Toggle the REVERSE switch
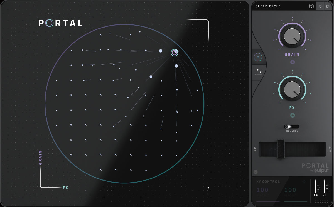This screenshot has width=334, height=207. (x=292, y=127)
